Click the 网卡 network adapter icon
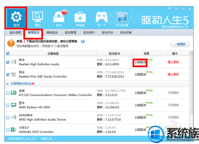199x144 pixels. (x=13, y=75)
